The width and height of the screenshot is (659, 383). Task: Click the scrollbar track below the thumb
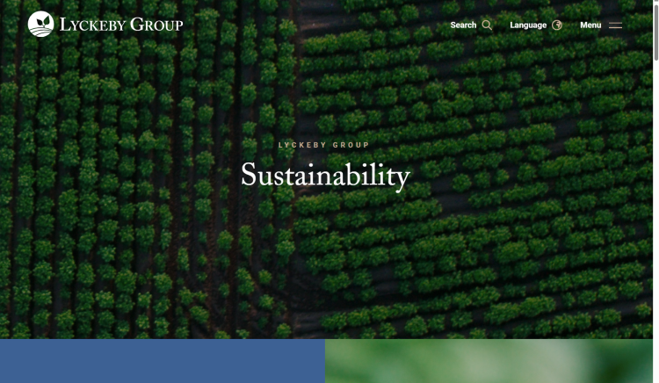coord(655,220)
